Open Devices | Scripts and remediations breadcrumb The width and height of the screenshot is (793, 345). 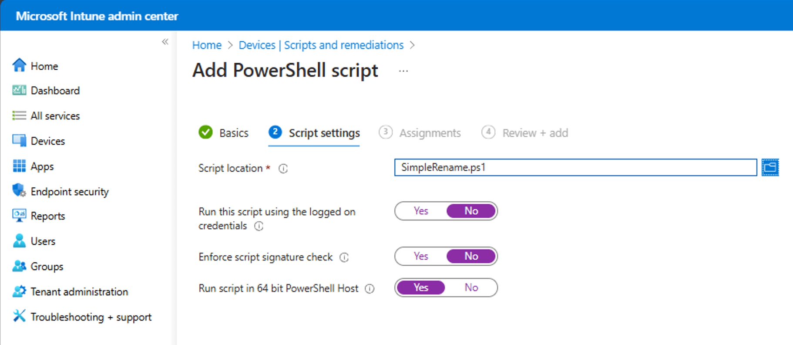(321, 45)
